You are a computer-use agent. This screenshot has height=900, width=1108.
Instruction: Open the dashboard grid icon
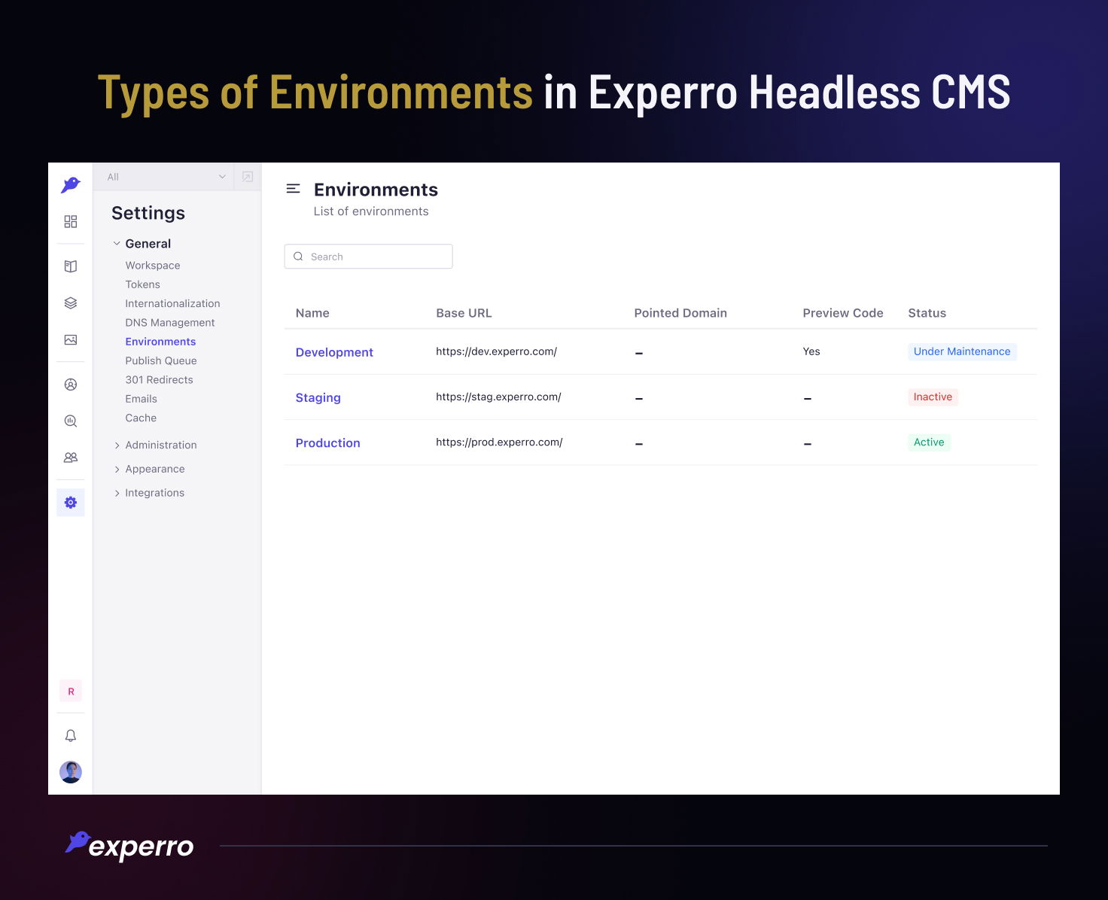point(71,221)
